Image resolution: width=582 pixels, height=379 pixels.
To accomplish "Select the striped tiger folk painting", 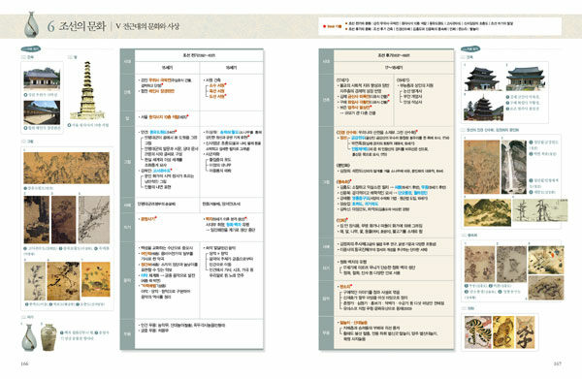I will [477, 332].
